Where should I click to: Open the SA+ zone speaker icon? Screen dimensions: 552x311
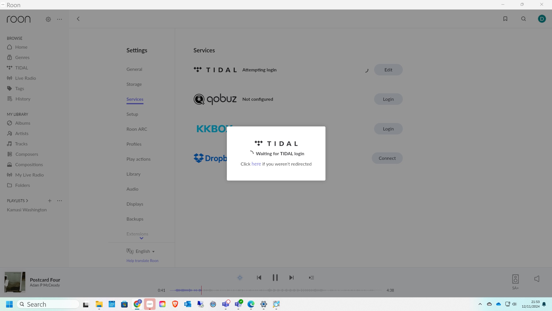point(515,279)
